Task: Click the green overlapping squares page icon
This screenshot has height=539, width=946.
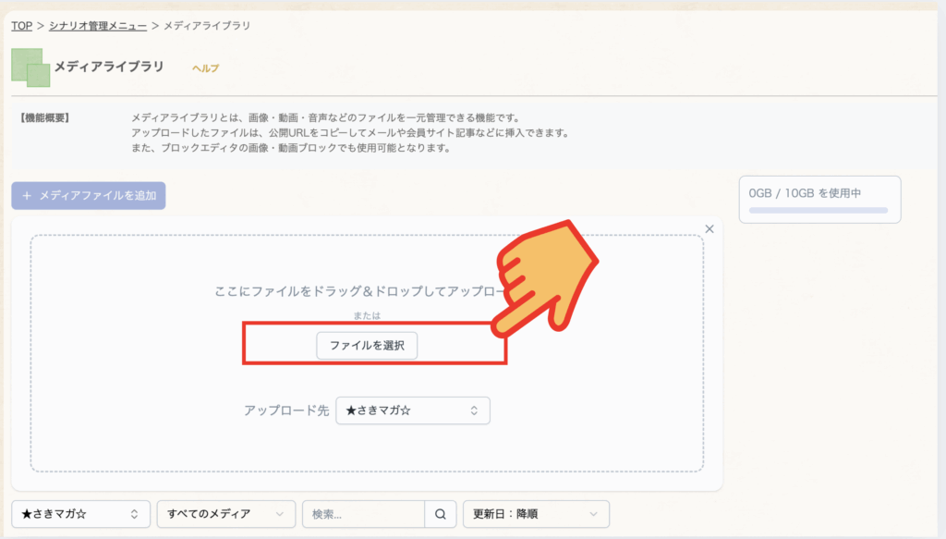Action: click(30, 67)
